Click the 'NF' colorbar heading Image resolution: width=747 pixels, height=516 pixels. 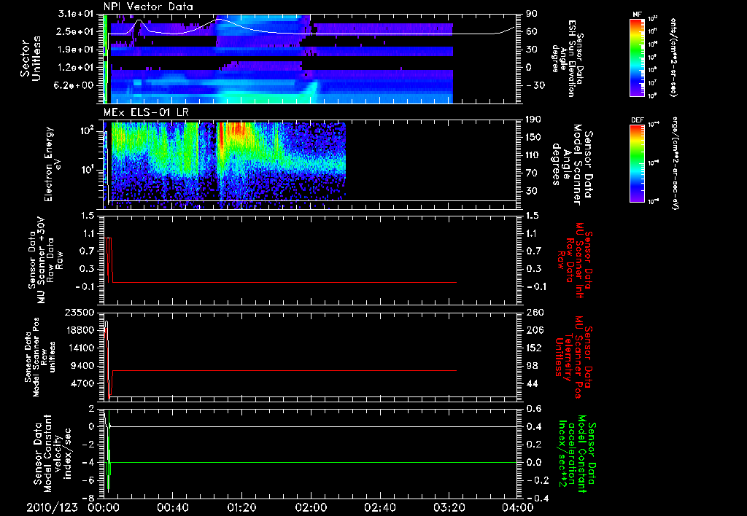pyautogui.click(x=637, y=15)
